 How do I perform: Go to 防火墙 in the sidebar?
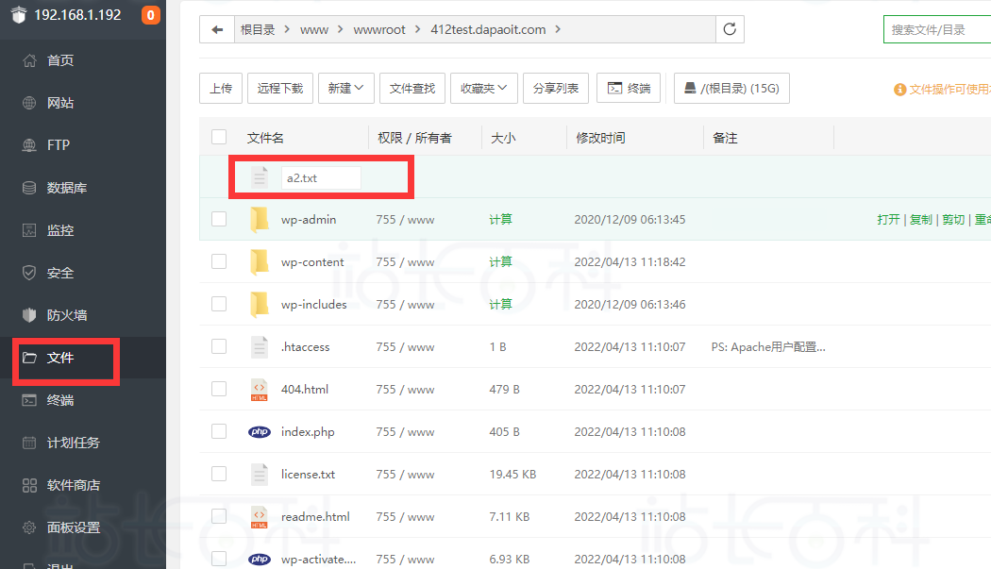coord(66,315)
